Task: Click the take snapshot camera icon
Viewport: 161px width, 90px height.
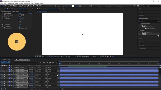Action: coord(62,56)
